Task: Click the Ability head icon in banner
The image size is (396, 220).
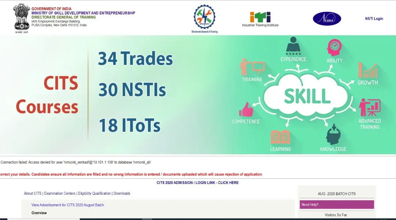Action: pos(334,48)
